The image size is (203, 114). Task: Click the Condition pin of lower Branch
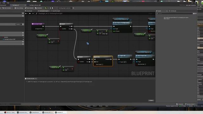click(x=79, y=62)
